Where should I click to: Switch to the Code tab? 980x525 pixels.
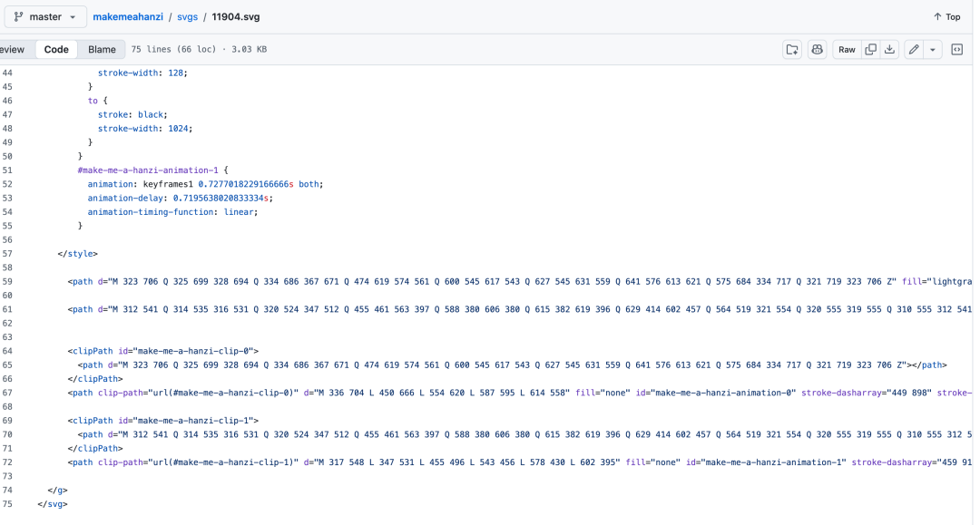56,49
